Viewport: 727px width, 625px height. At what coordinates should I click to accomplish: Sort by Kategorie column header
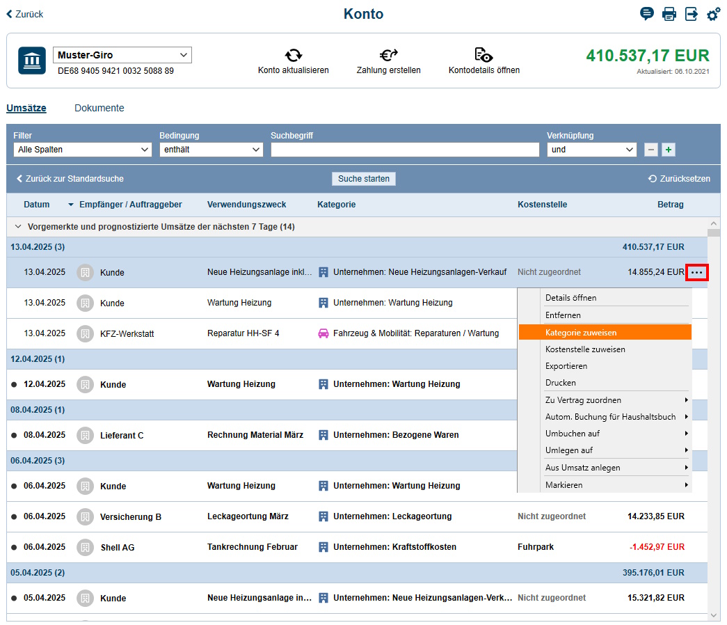[337, 205]
